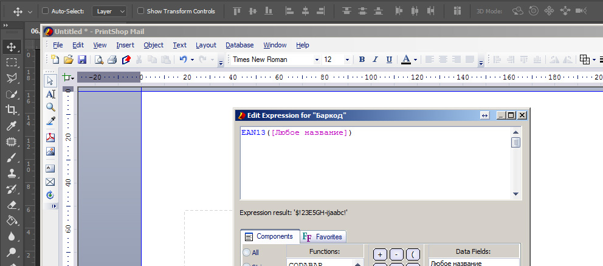Switch to the Components tab
Image resolution: width=603 pixels, height=266 pixels.
(270, 236)
